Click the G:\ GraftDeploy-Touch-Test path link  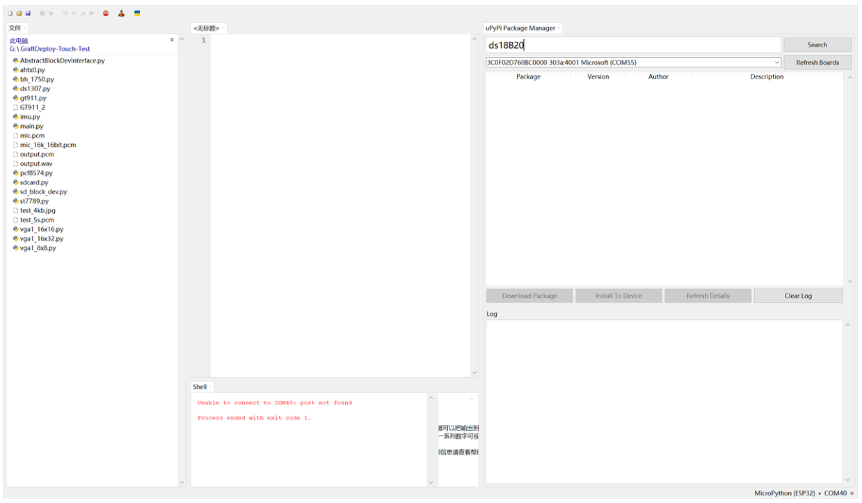(x=49, y=49)
